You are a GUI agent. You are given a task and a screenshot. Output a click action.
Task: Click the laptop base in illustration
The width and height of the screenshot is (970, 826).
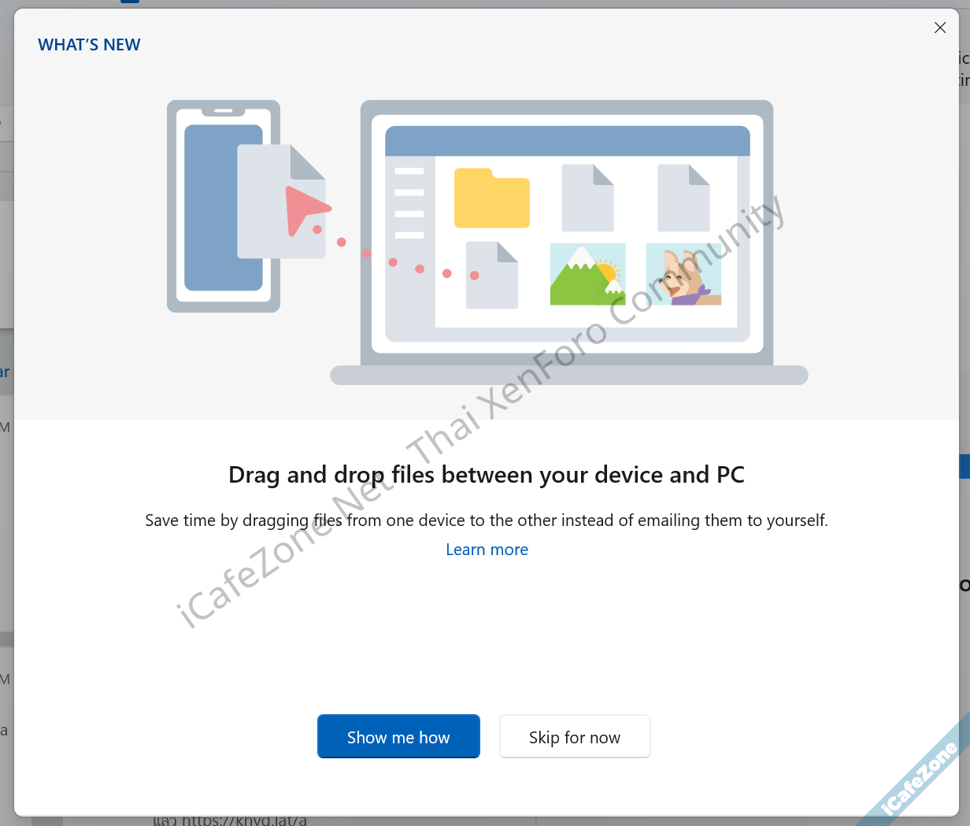pyautogui.click(x=569, y=375)
